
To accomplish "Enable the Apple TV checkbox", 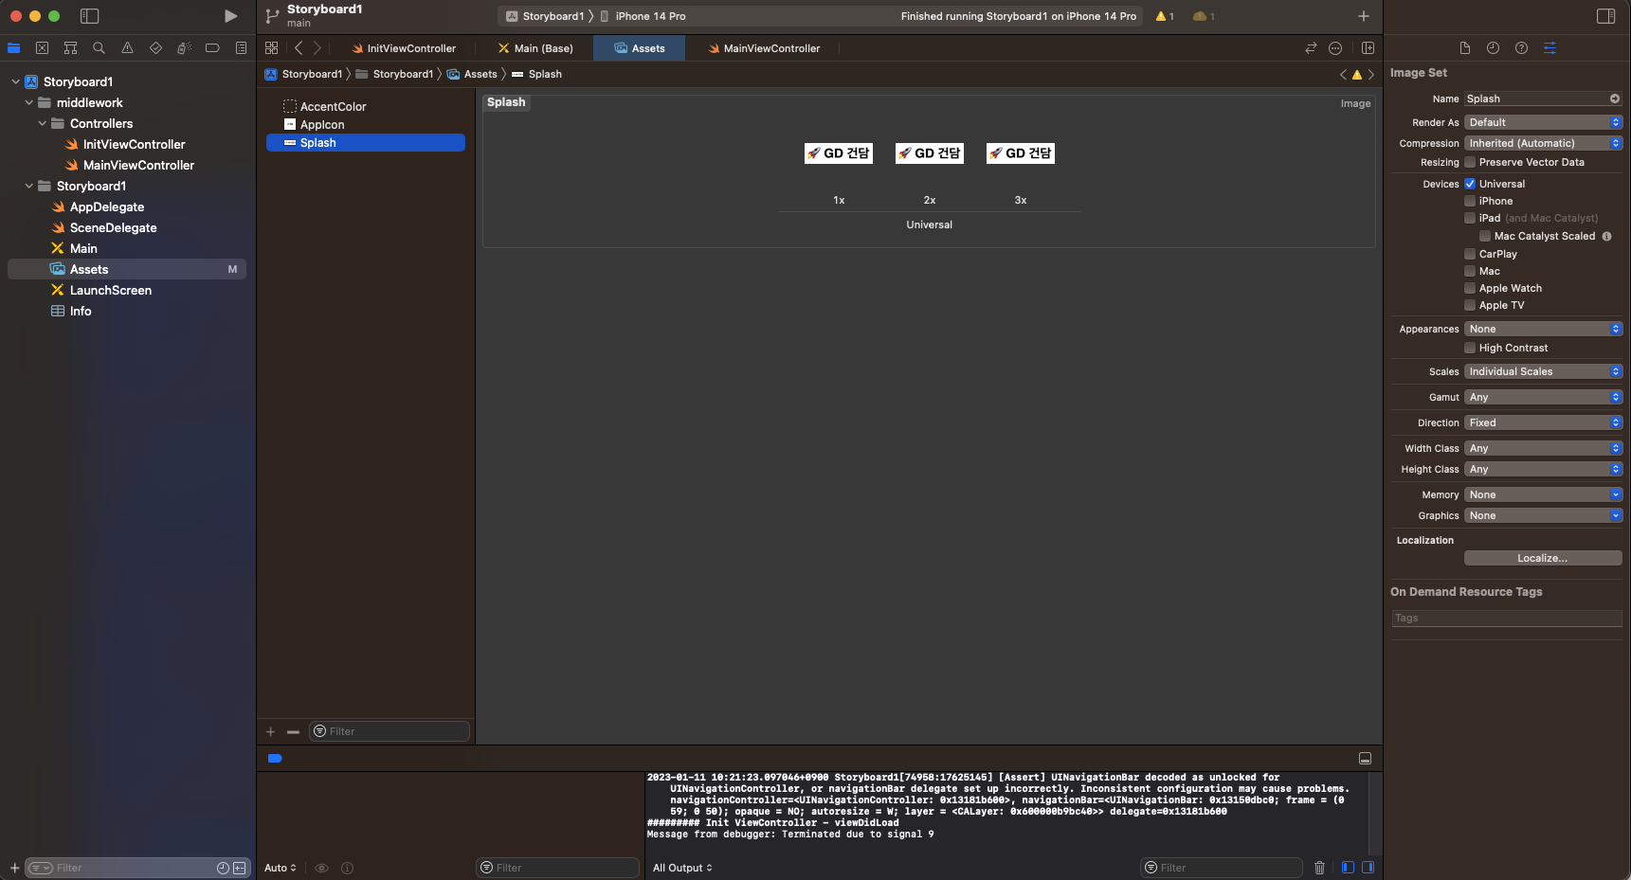I will point(1470,305).
